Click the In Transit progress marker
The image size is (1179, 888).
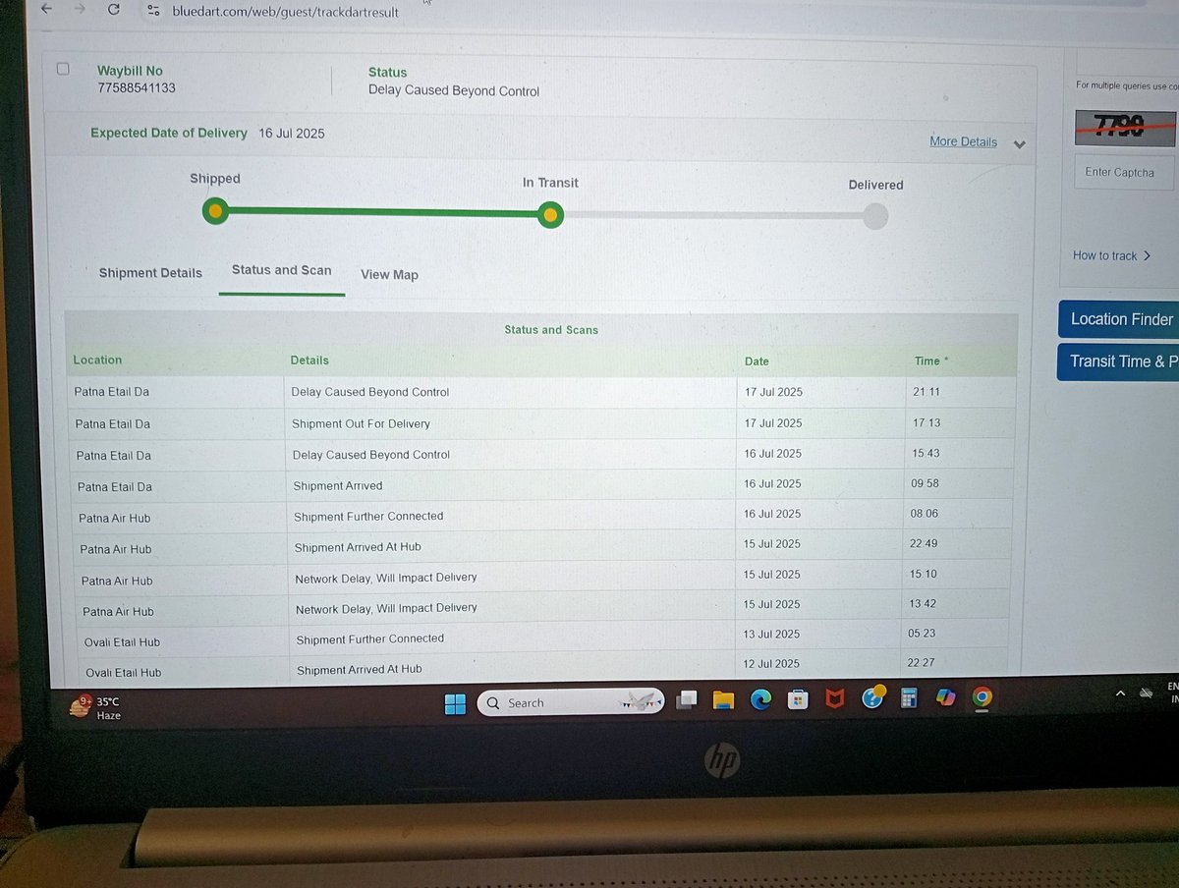coord(551,214)
